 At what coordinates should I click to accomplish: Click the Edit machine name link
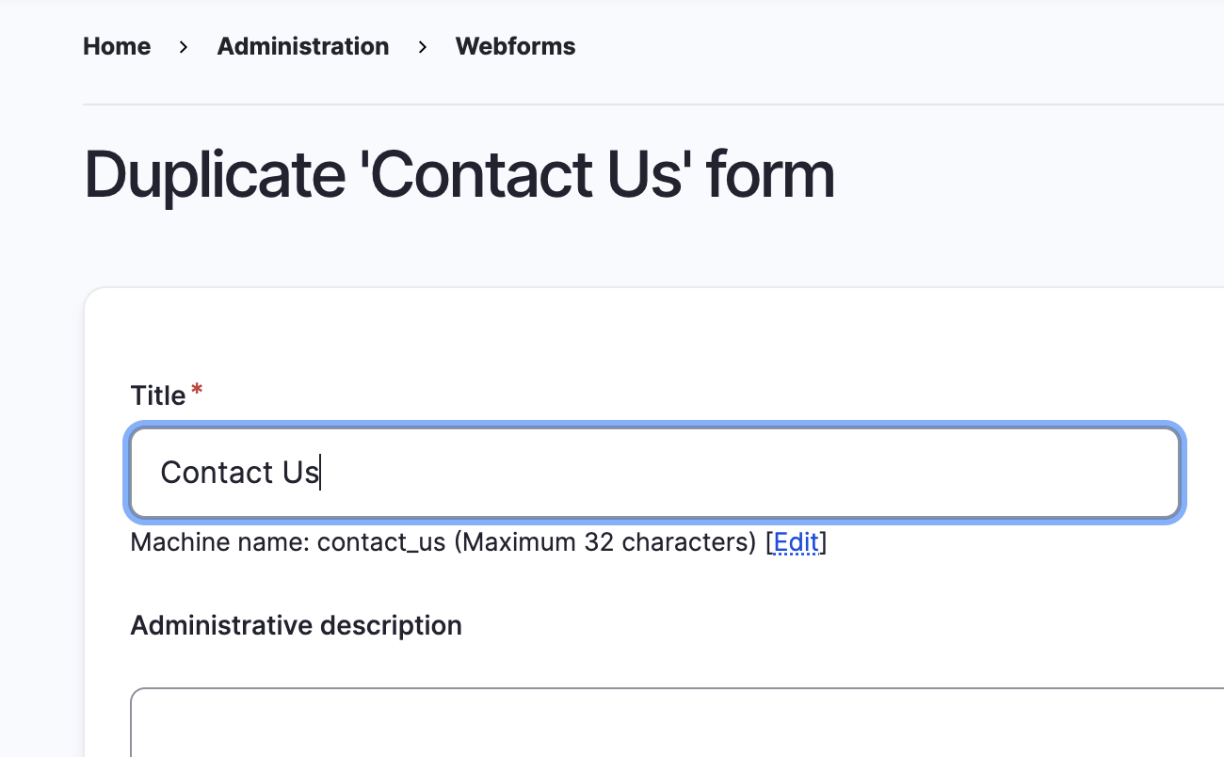[796, 542]
